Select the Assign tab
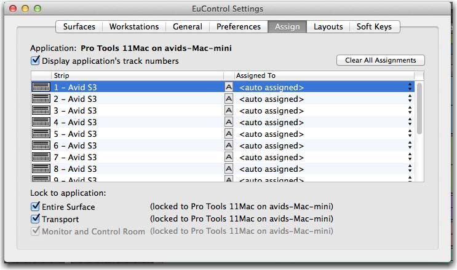Image resolution: width=457 pixels, height=270 pixels. pyautogui.click(x=287, y=27)
